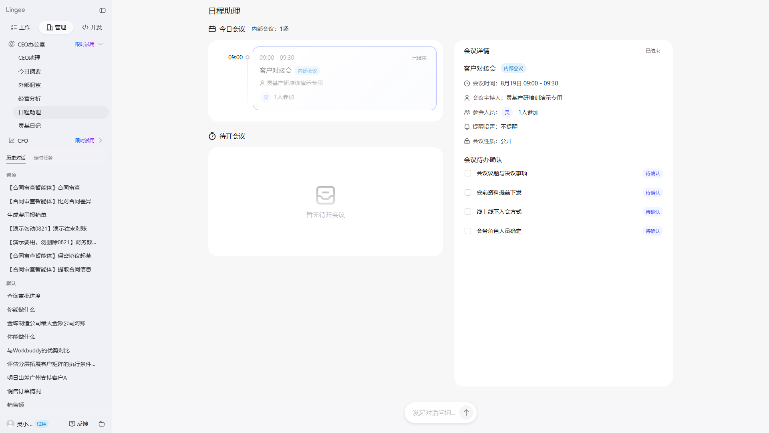Viewport: 769px width, 433px height.
Task: Click the CFO chart icon
Action: pyautogui.click(x=12, y=140)
